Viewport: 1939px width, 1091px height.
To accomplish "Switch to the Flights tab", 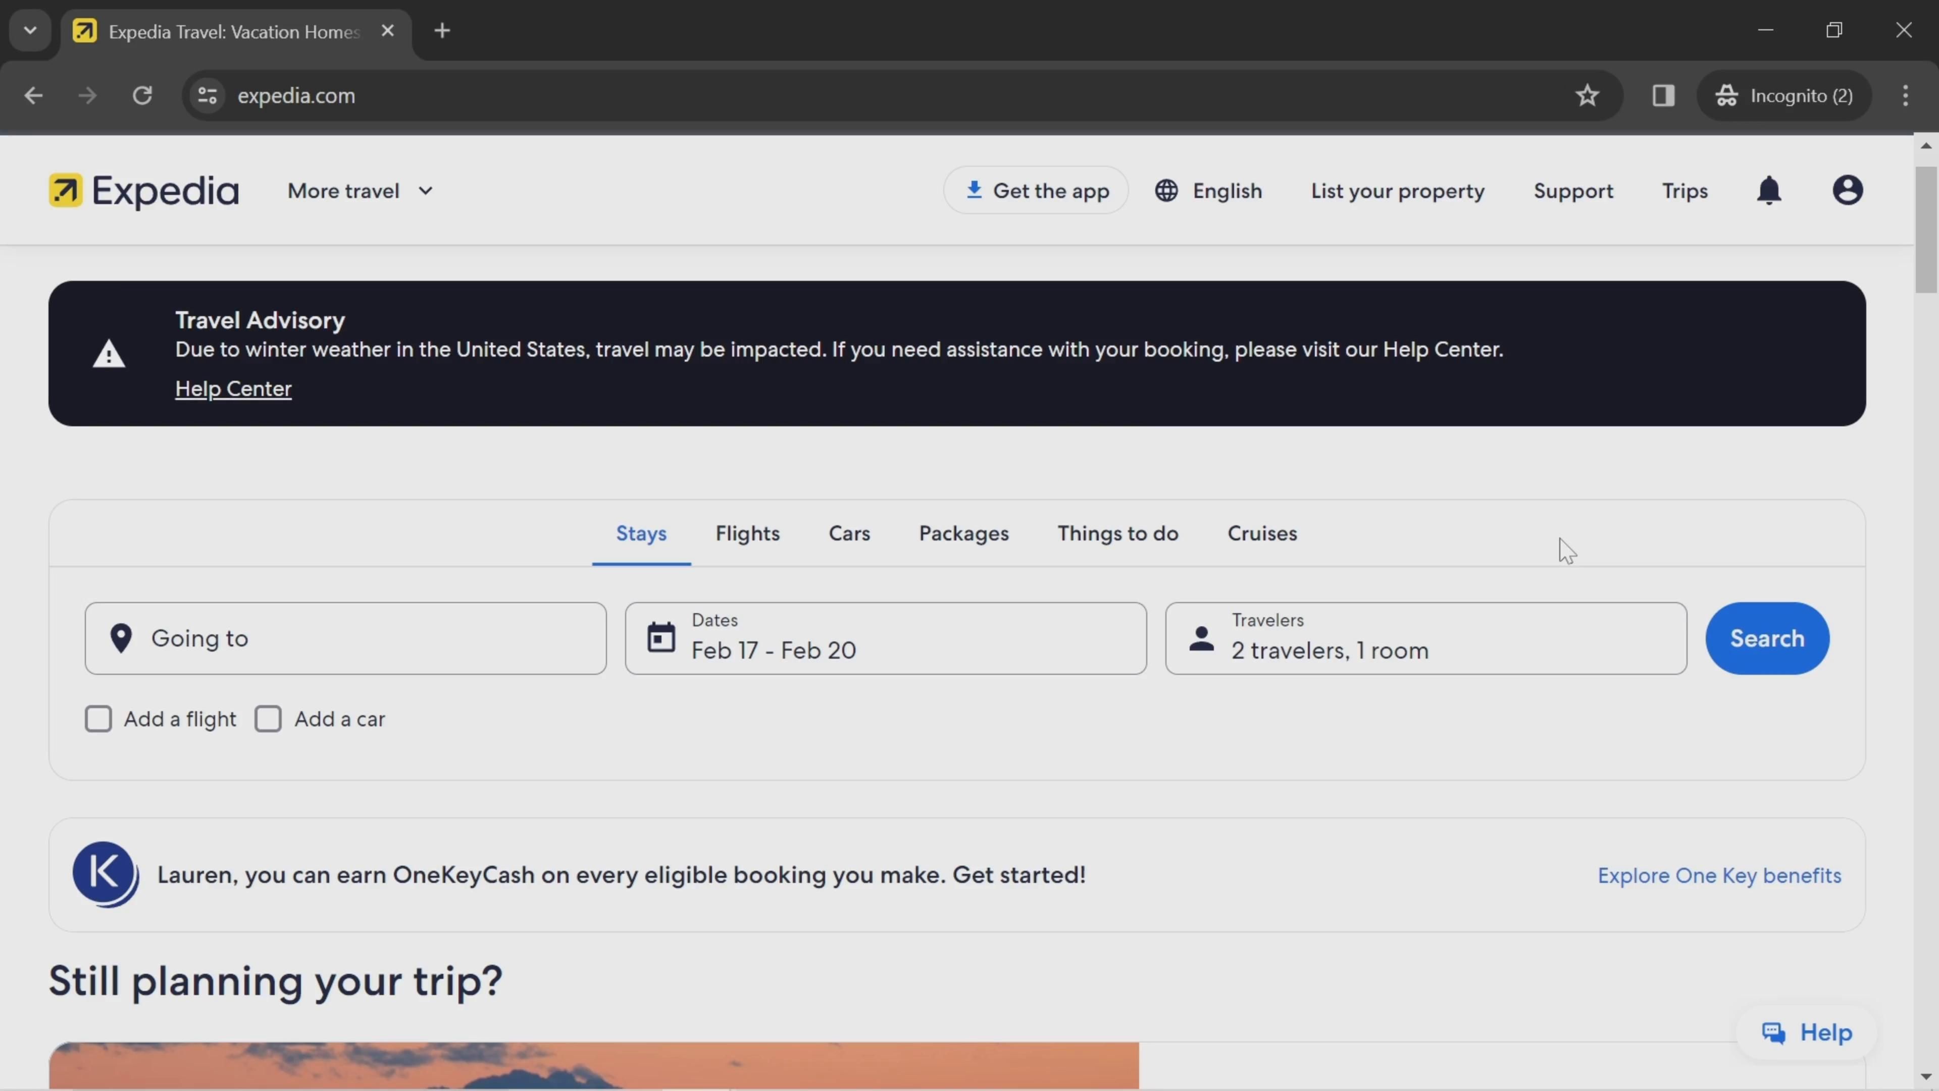I will (747, 533).
